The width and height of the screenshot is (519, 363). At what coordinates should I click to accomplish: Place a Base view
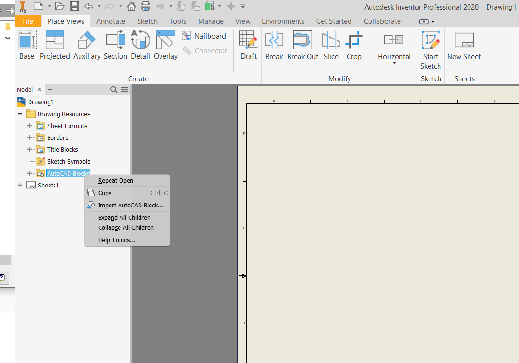point(27,45)
